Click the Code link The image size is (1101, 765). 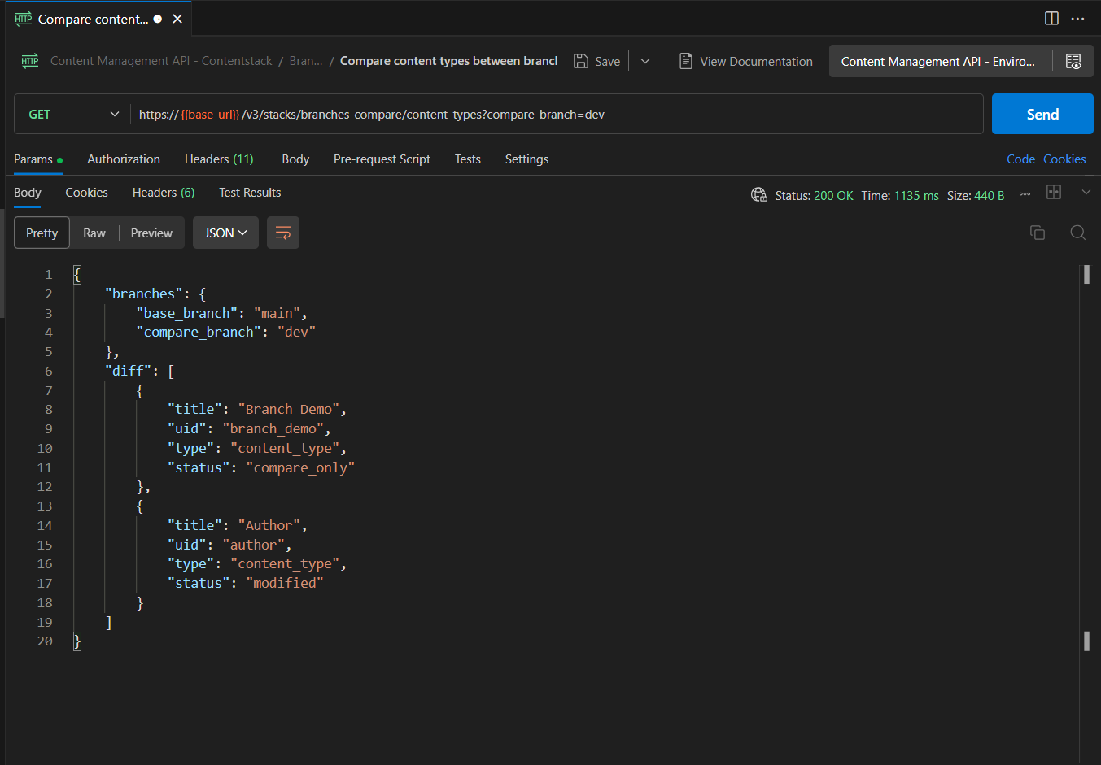(1020, 159)
